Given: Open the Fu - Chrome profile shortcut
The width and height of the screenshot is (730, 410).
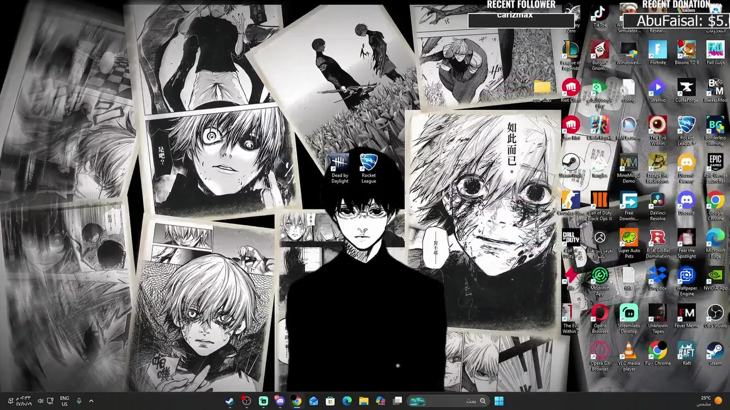Looking at the screenshot, I should 658,353.
